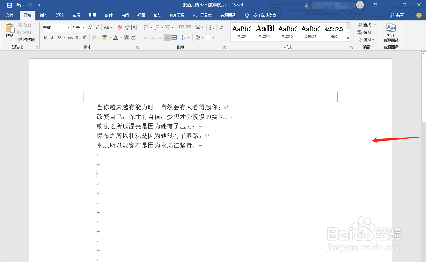426x262 pixels.
Task: Click the Paste clipboard icon
Action: pyautogui.click(x=10, y=28)
